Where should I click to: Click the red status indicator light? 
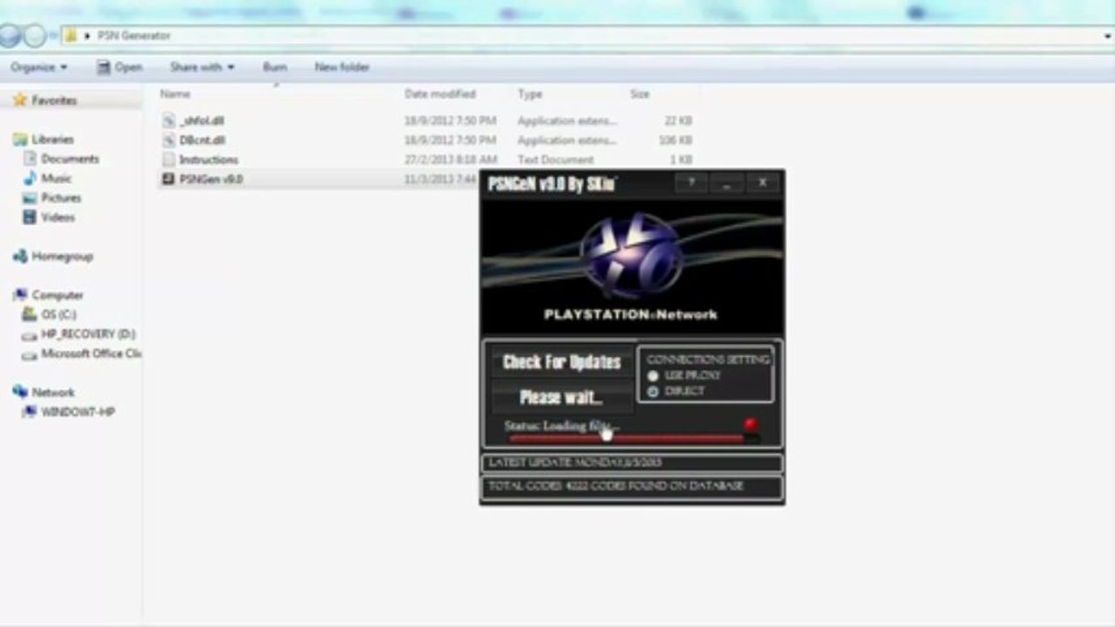tap(751, 425)
